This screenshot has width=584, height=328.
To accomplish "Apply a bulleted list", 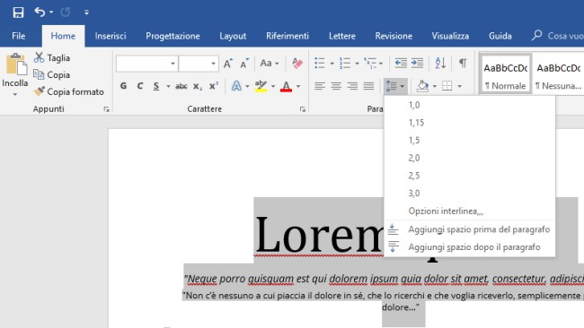I will [x=320, y=64].
